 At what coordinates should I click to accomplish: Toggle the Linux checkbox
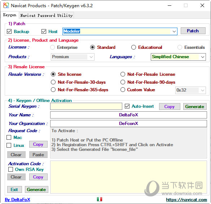click(9, 145)
